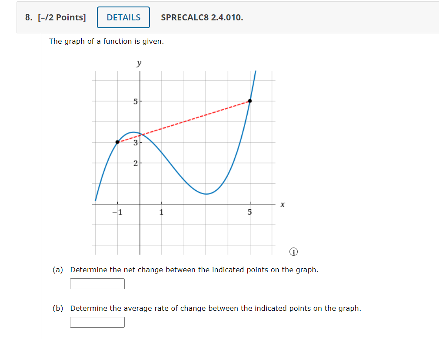Click the question number 8 heading
This screenshot has width=439, height=339.
pyautogui.click(x=28, y=18)
